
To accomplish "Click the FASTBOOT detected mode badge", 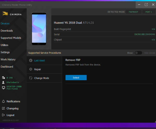I will tap(133, 12).
